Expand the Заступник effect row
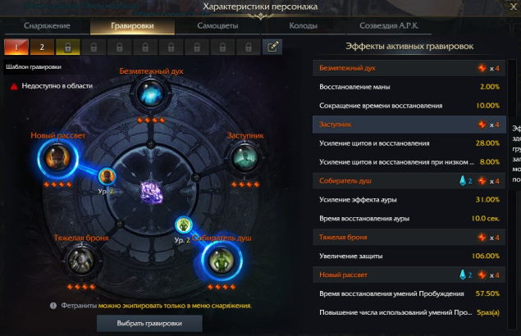This screenshot has height=336, width=521. pyautogui.click(x=409, y=125)
